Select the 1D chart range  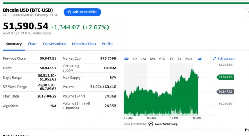126,59
